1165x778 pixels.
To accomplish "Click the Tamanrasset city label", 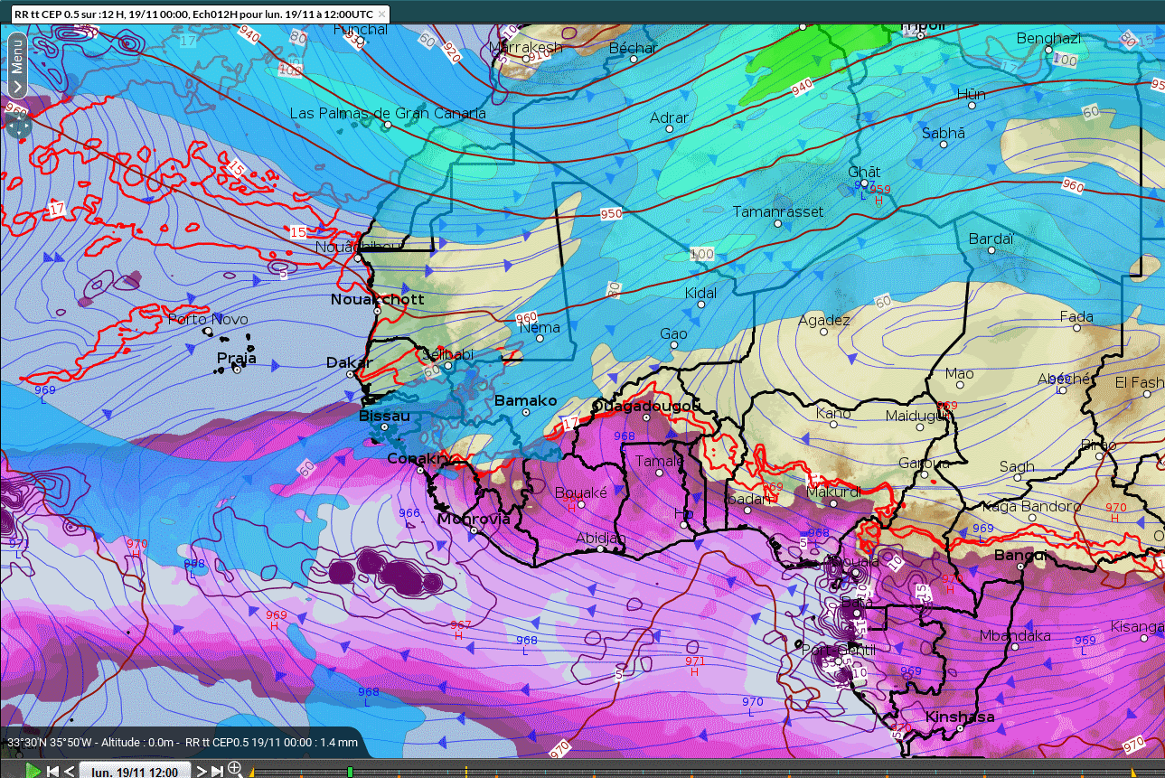I will [778, 211].
